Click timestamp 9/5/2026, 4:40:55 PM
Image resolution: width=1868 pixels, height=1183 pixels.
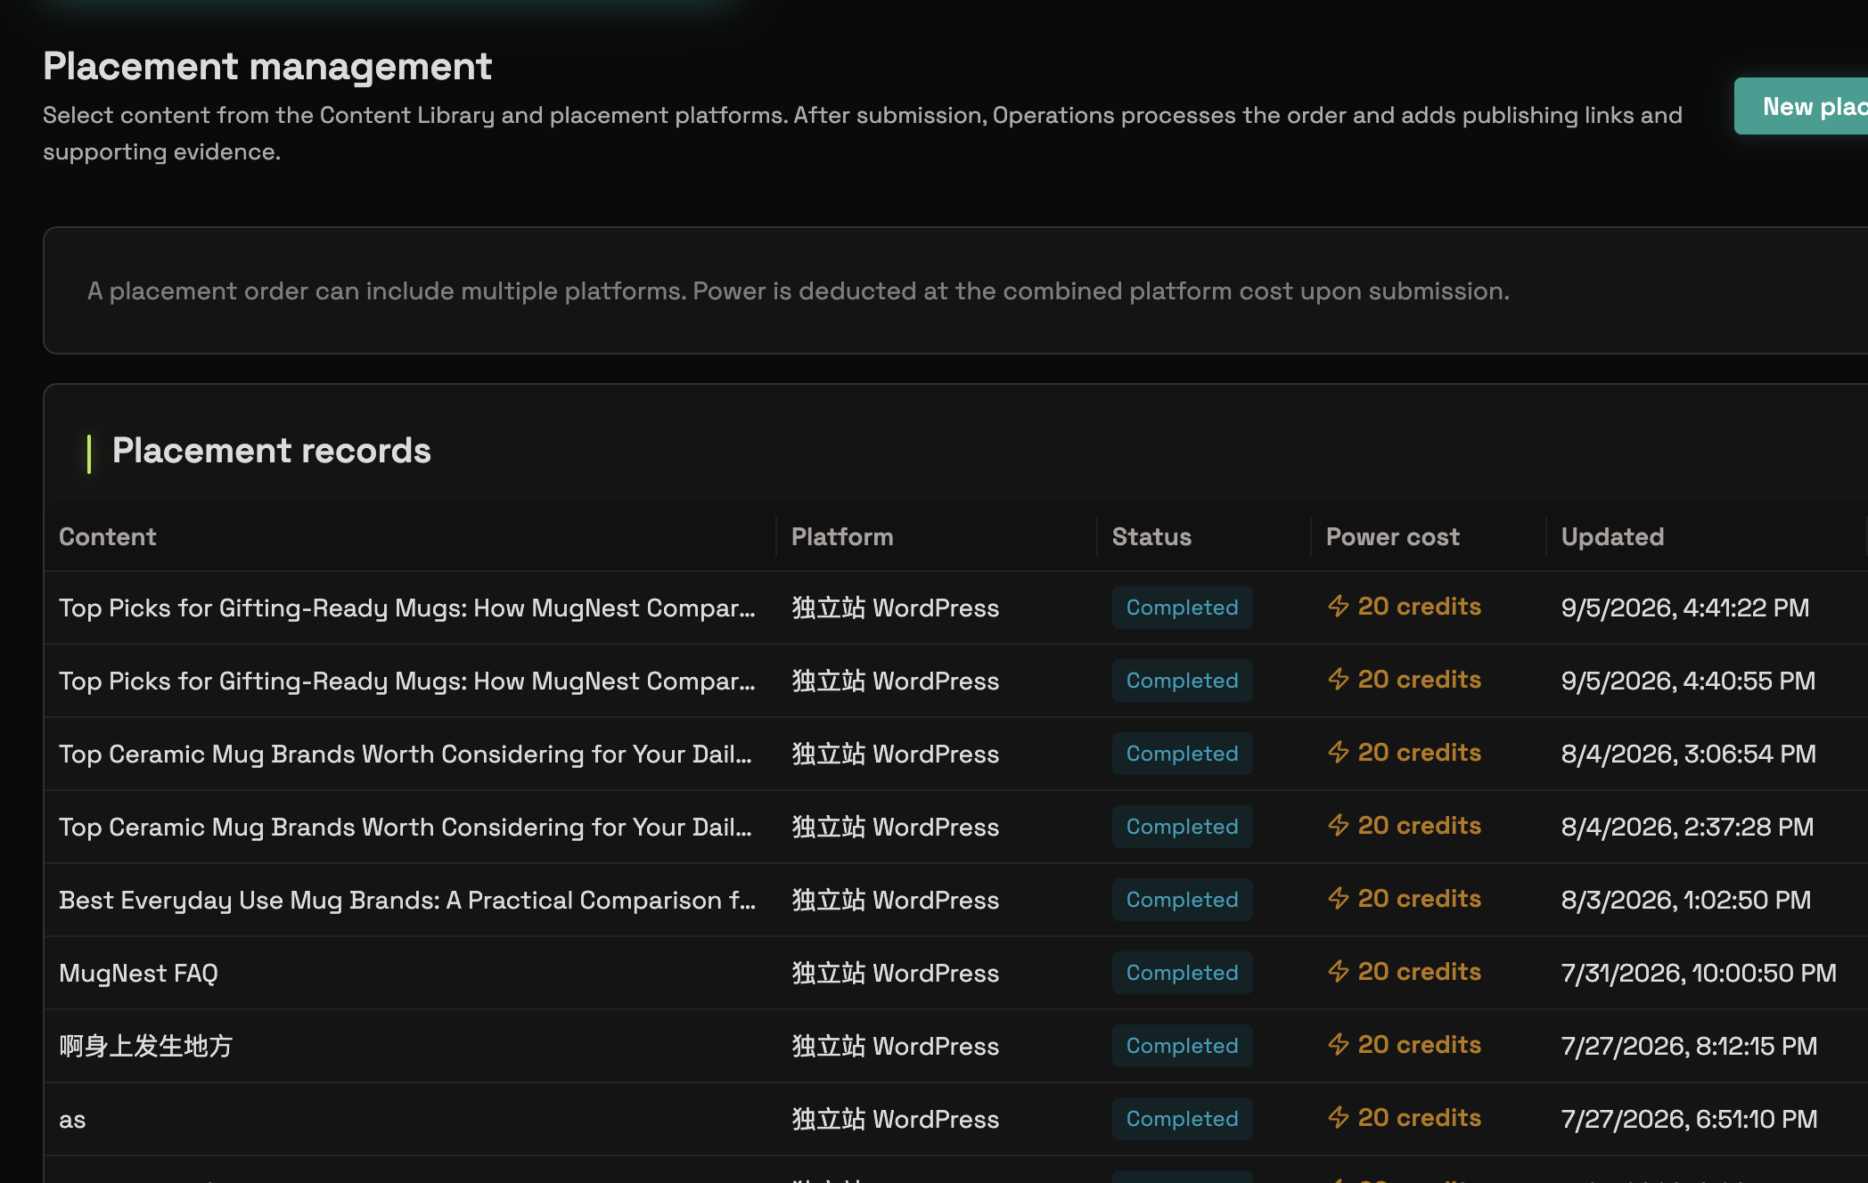click(x=1688, y=681)
